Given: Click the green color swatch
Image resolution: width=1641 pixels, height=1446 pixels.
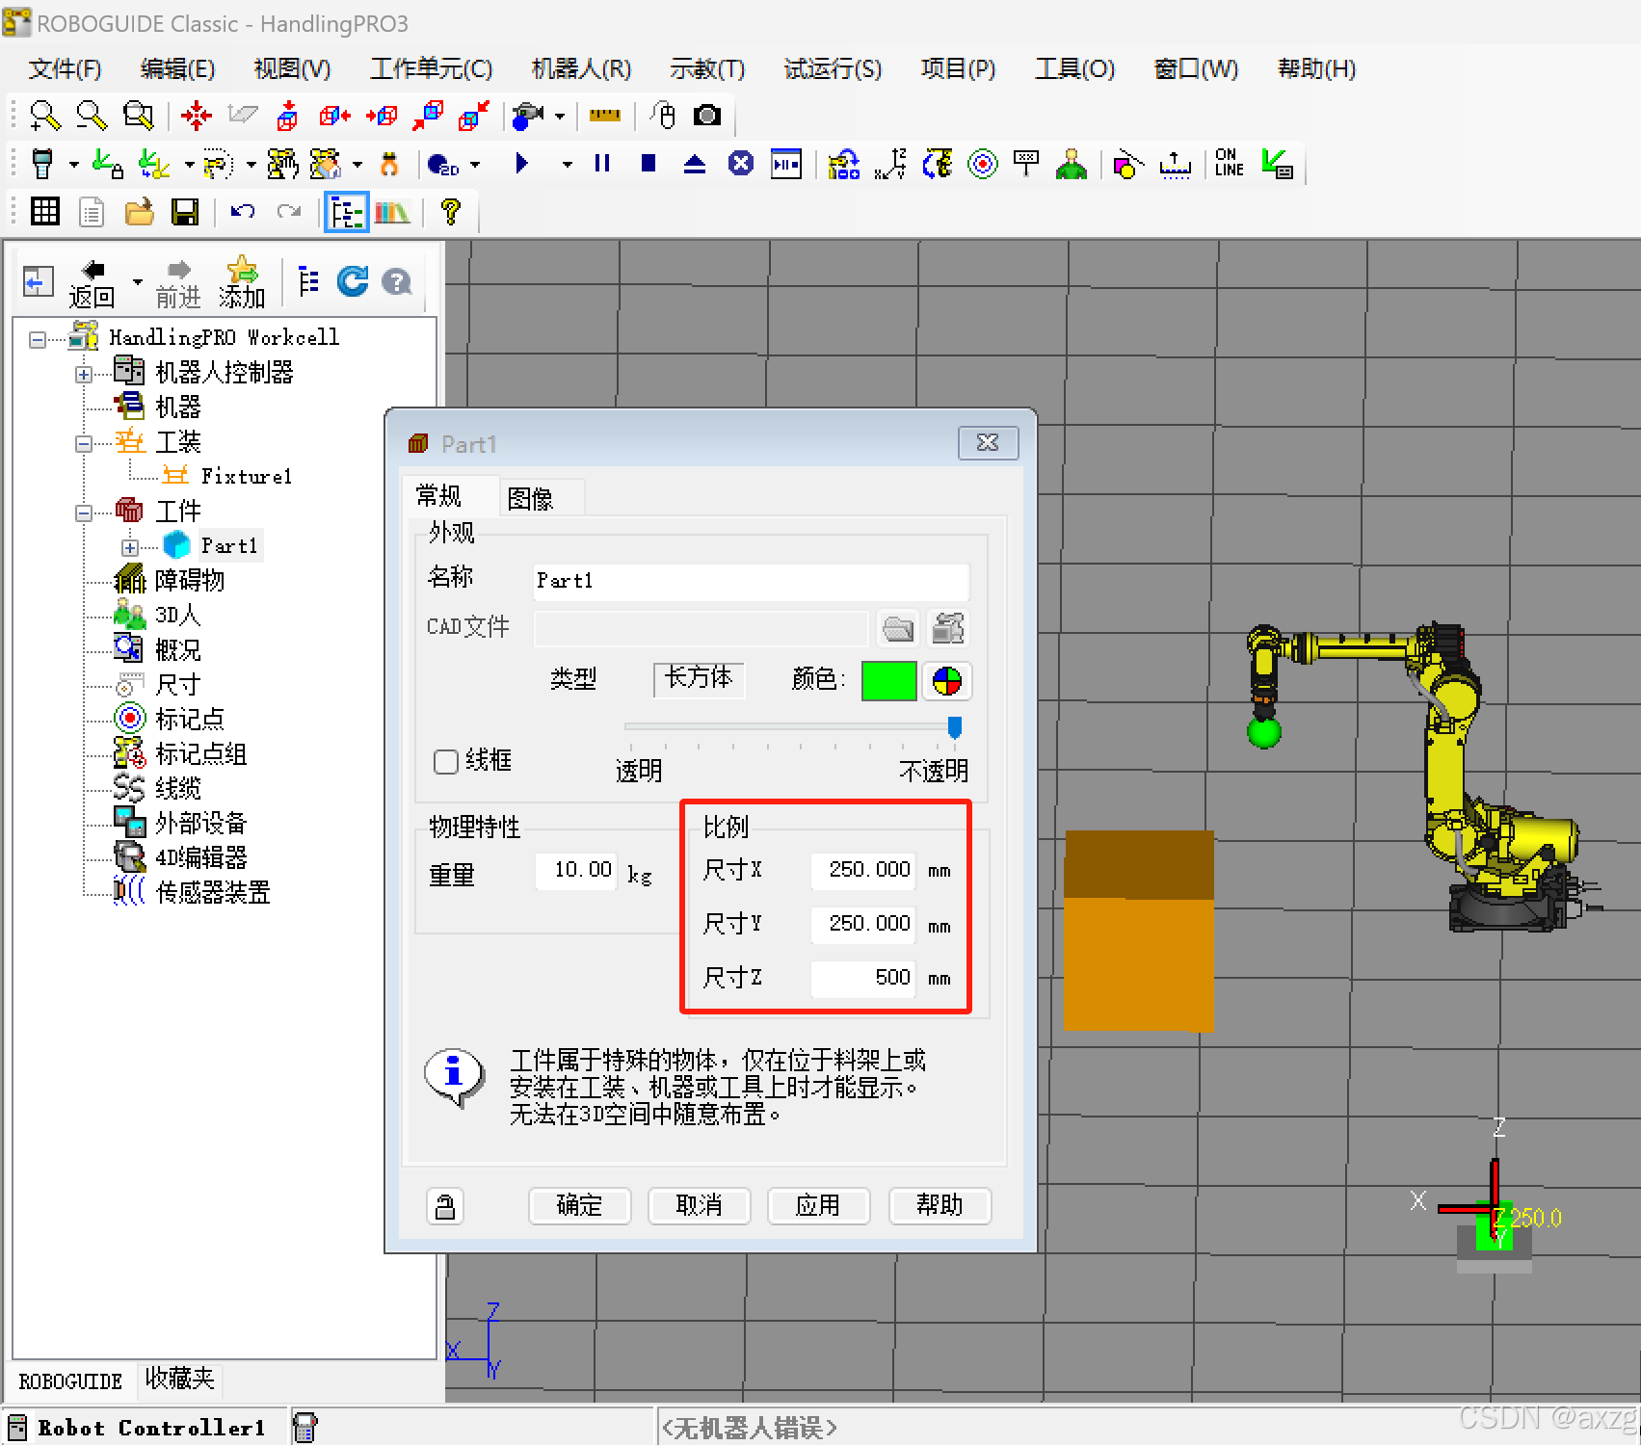Looking at the screenshot, I should (x=888, y=681).
